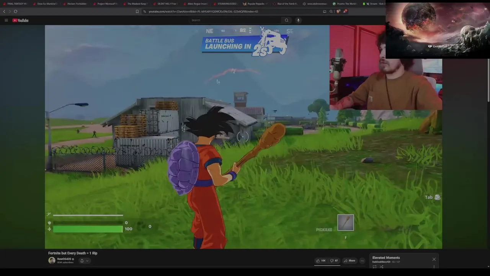Open the YouTube hamburger guide menu

6,20
